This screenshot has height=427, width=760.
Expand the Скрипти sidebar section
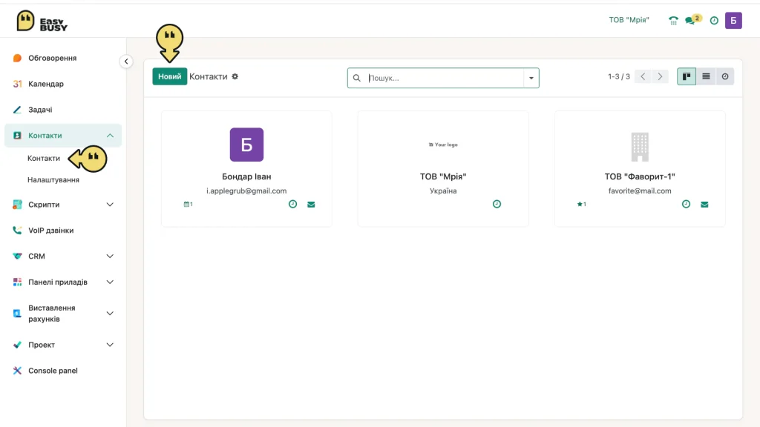click(x=110, y=205)
